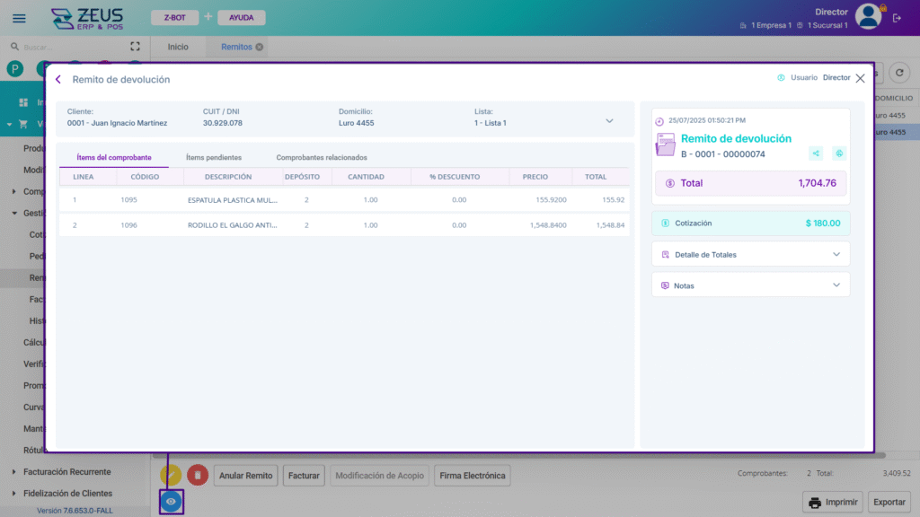Screen dimensions: 920x517
Task: Click the yellow edit pencil button
Action: point(171,476)
